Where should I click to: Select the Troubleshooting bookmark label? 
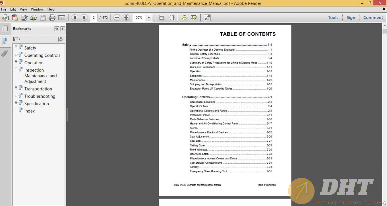click(40, 96)
